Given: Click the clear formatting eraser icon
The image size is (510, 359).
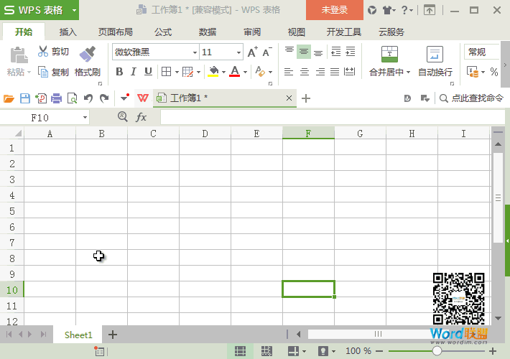Looking at the screenshot, I should coord(260,72).
